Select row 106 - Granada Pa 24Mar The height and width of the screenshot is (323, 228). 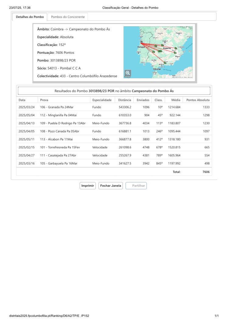tap(114, 107)
